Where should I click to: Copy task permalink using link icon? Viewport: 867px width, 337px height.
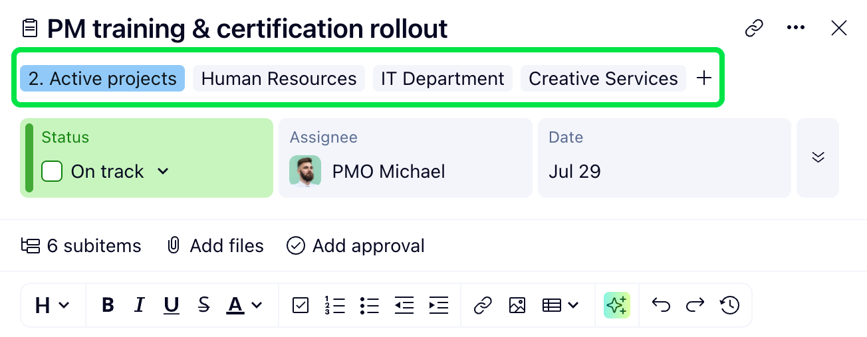pos(753,29)
